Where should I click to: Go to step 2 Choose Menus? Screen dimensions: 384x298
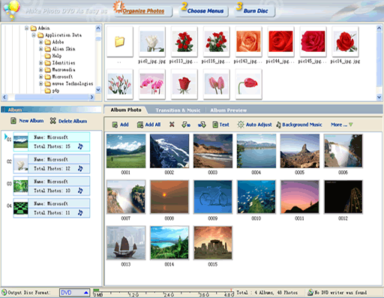pyautogui.click(x=204, y=11)
